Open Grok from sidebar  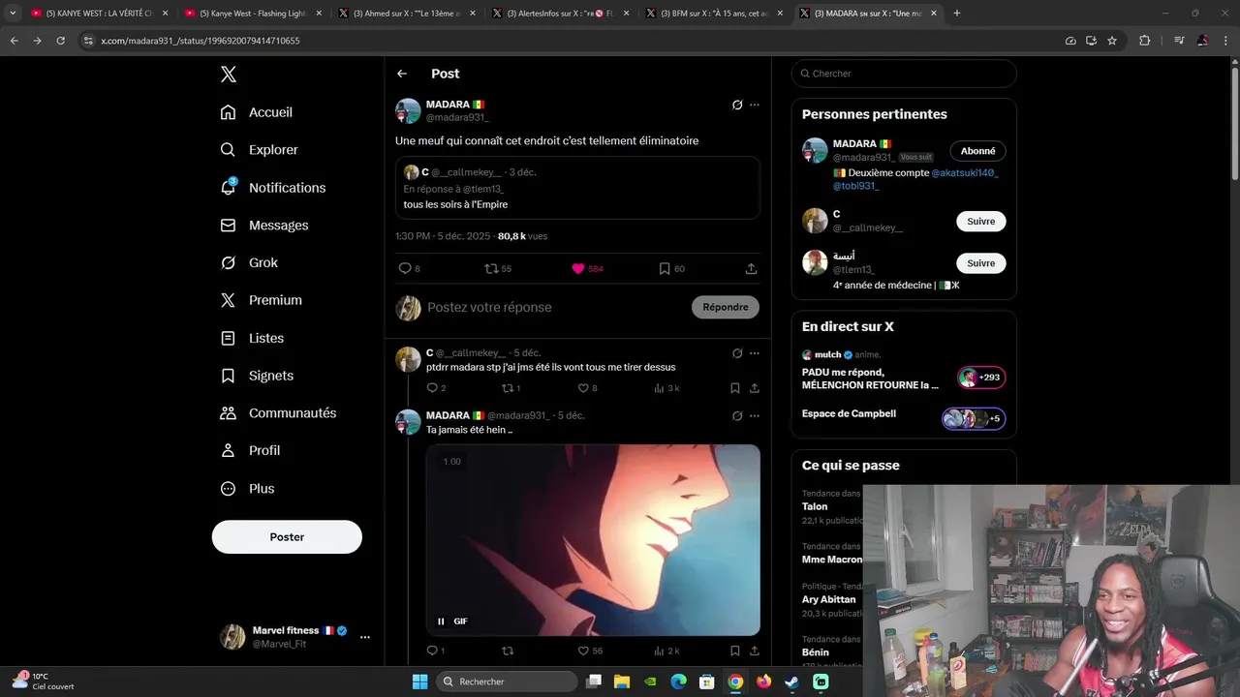[249, 262]
